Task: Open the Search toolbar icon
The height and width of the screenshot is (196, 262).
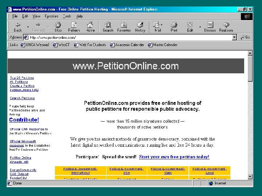Action: click(108, 27)
